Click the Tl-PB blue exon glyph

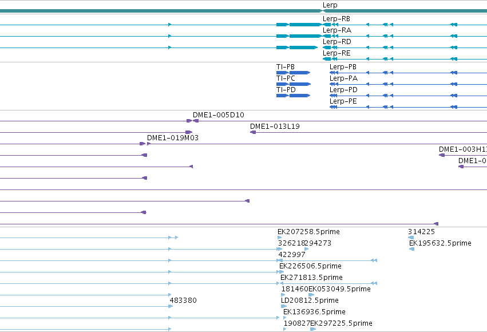[x=293, y=73]
